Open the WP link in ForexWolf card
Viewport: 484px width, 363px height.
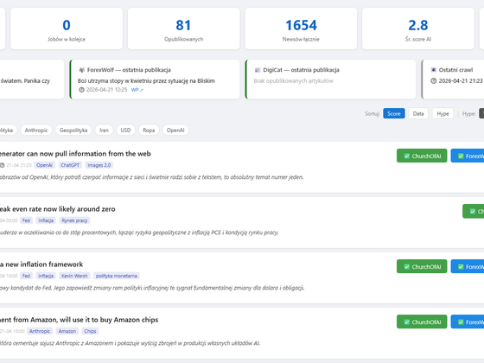click(x=137, y=90)
